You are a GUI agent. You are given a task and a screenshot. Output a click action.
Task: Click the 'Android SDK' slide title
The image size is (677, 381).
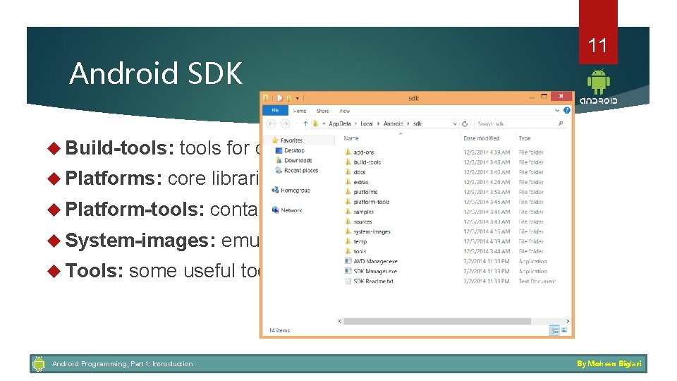coord(156,73)
